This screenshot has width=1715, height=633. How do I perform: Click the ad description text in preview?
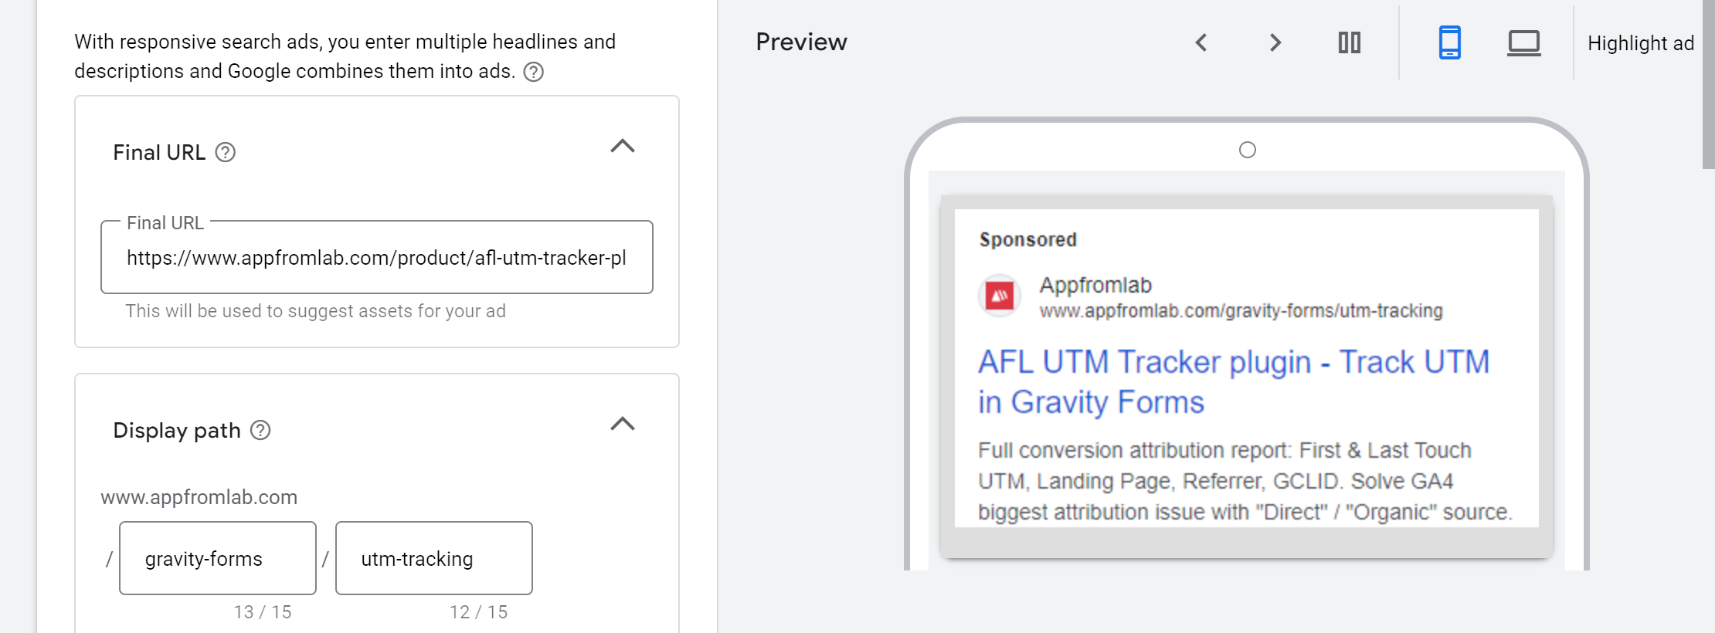pyautogui.click(x=1245, y=481)
